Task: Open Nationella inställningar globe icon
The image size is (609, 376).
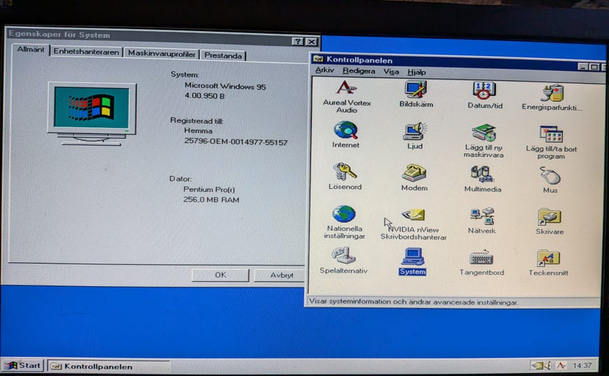Action: tap(344, 214)
